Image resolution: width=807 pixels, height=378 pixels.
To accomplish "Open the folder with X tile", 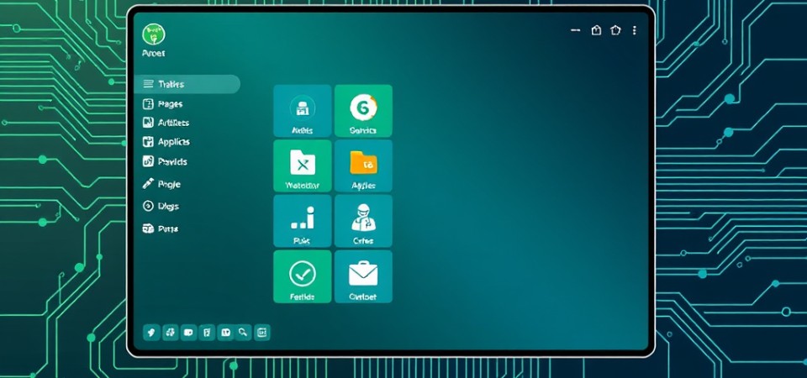I will tap(302, 165).
